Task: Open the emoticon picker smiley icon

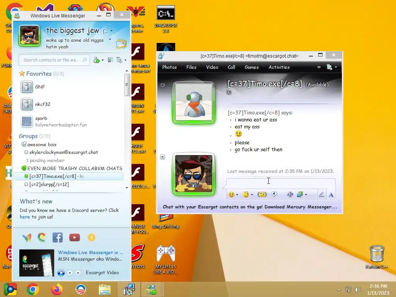Action: pyautogui.click(x=231, y=195)
